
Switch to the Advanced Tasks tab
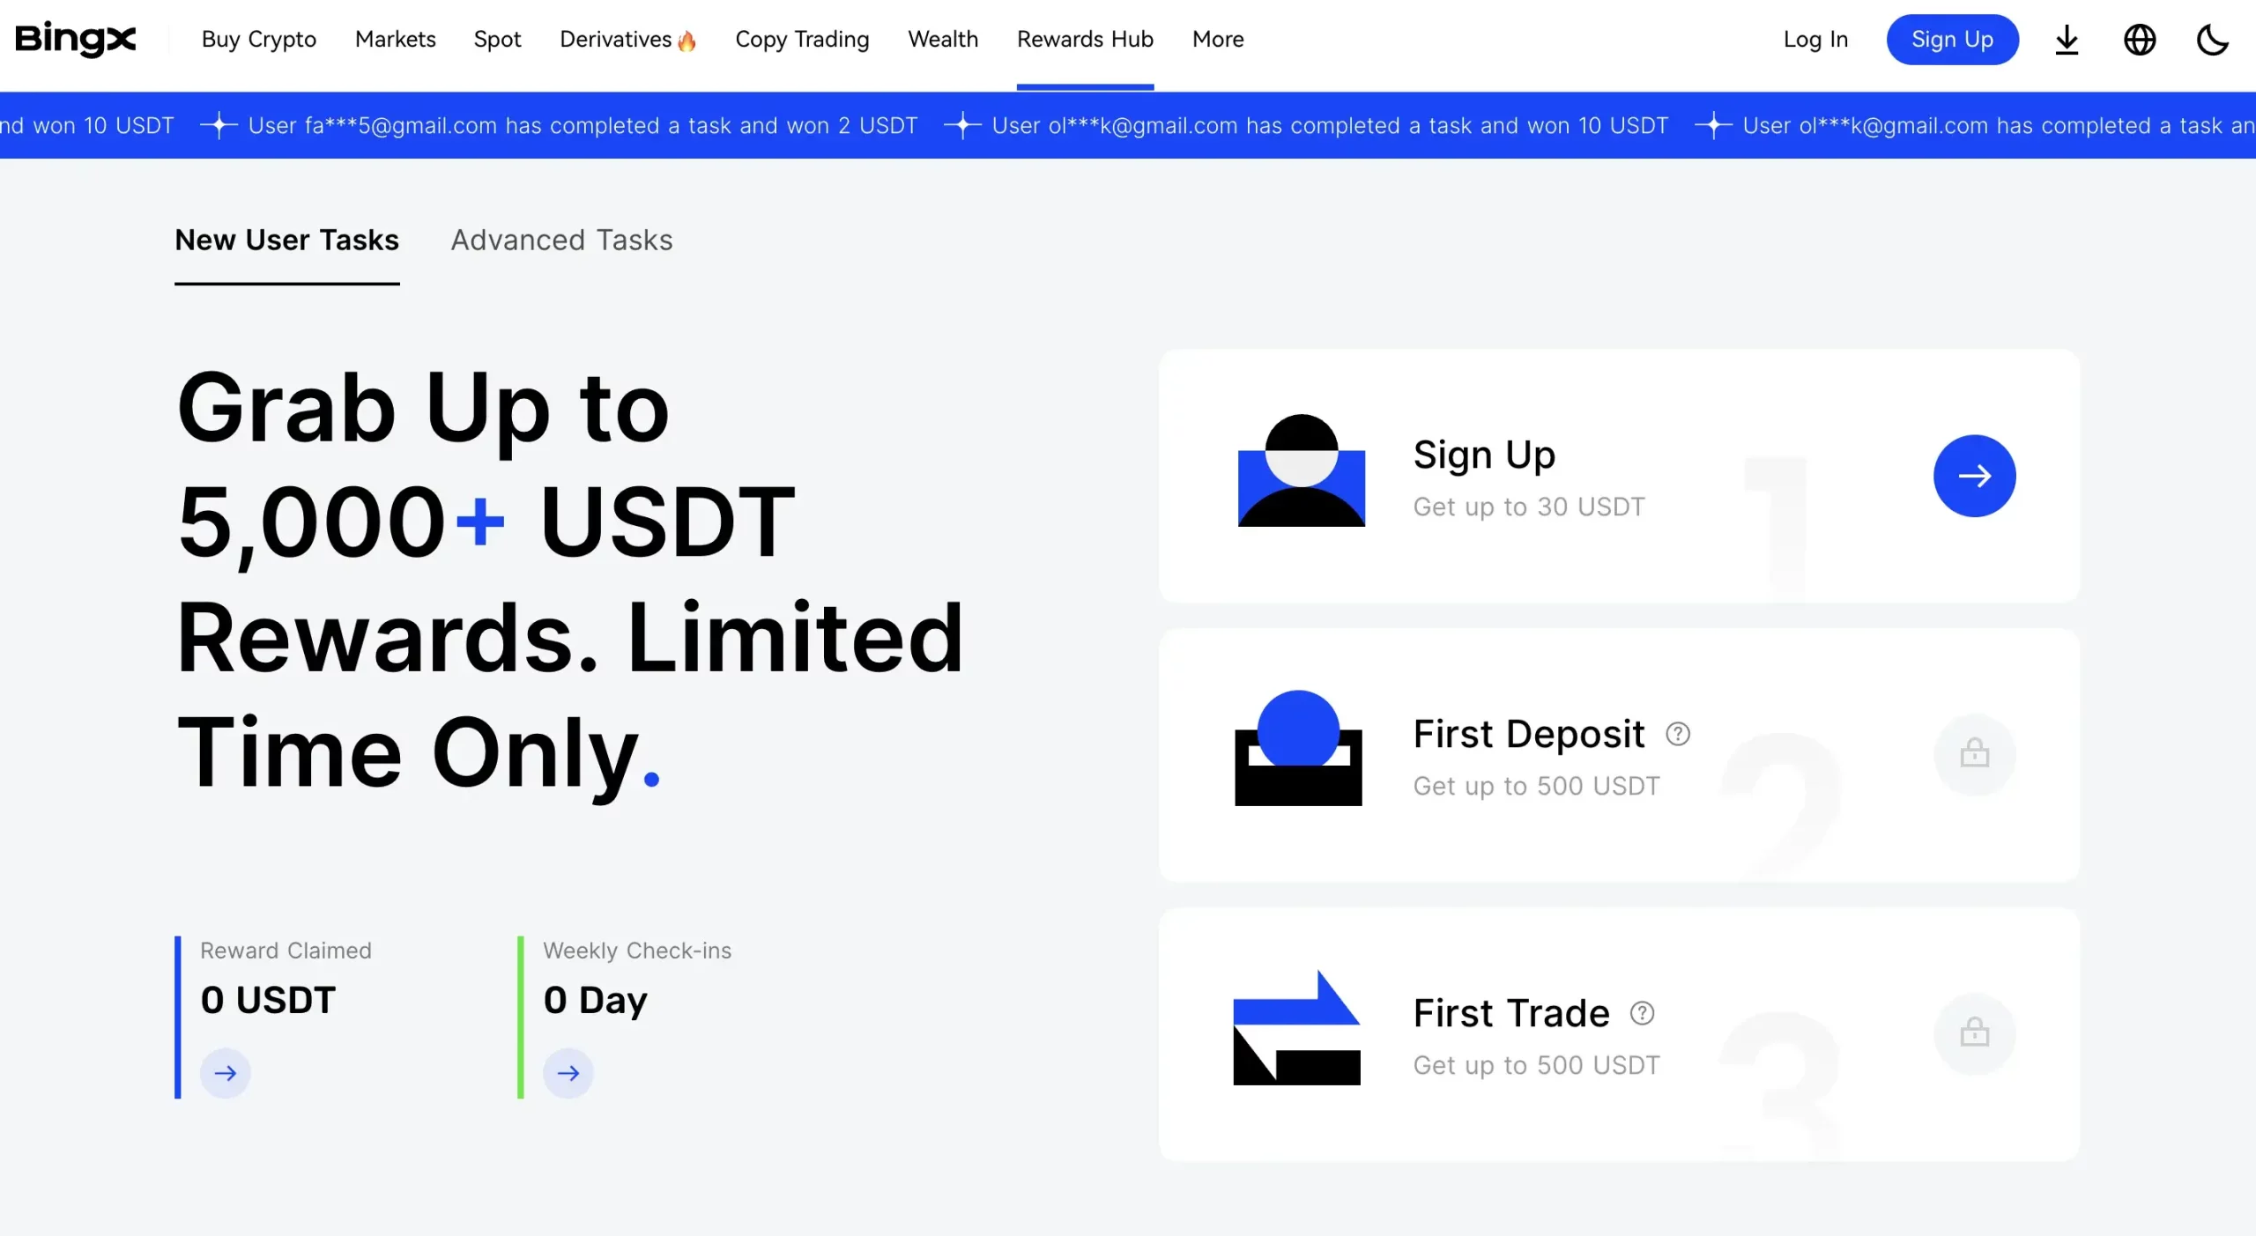point(561,239)
